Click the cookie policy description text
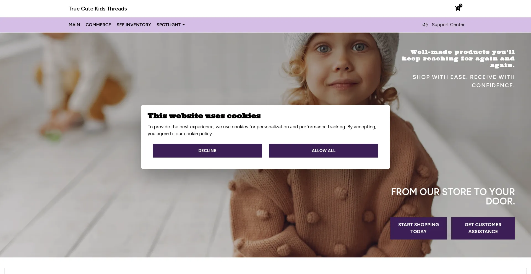The height and width of the screenshot is (274, 531). 262,130
